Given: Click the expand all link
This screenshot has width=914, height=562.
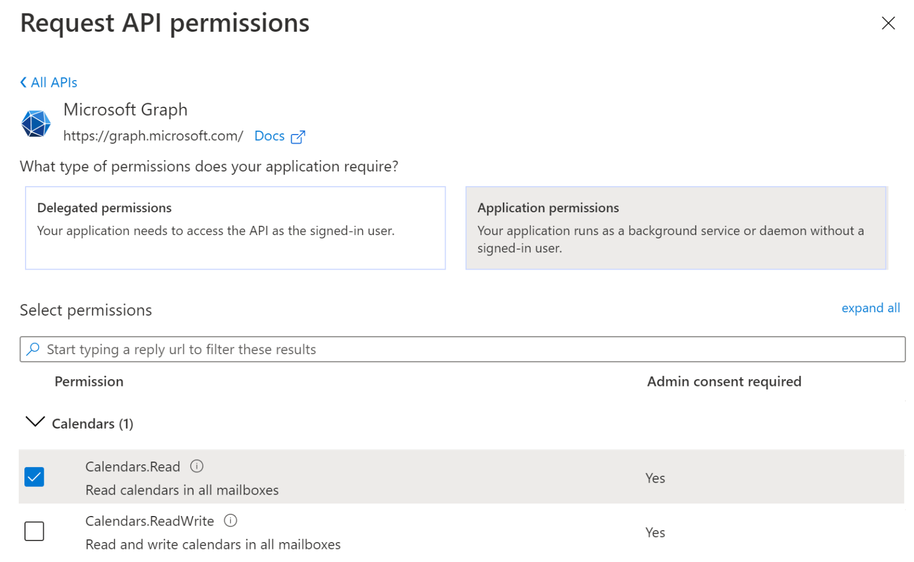Looking at the screenshot, I should coord(870,308).
